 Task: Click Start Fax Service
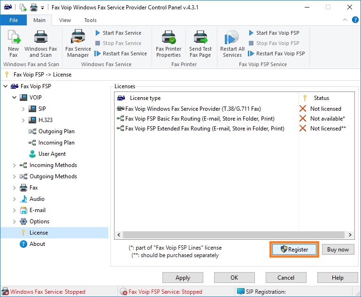tap(118, 33)
